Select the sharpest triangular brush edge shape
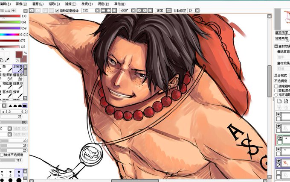This screenshot has width=290, height=182. tap(10, 106)
